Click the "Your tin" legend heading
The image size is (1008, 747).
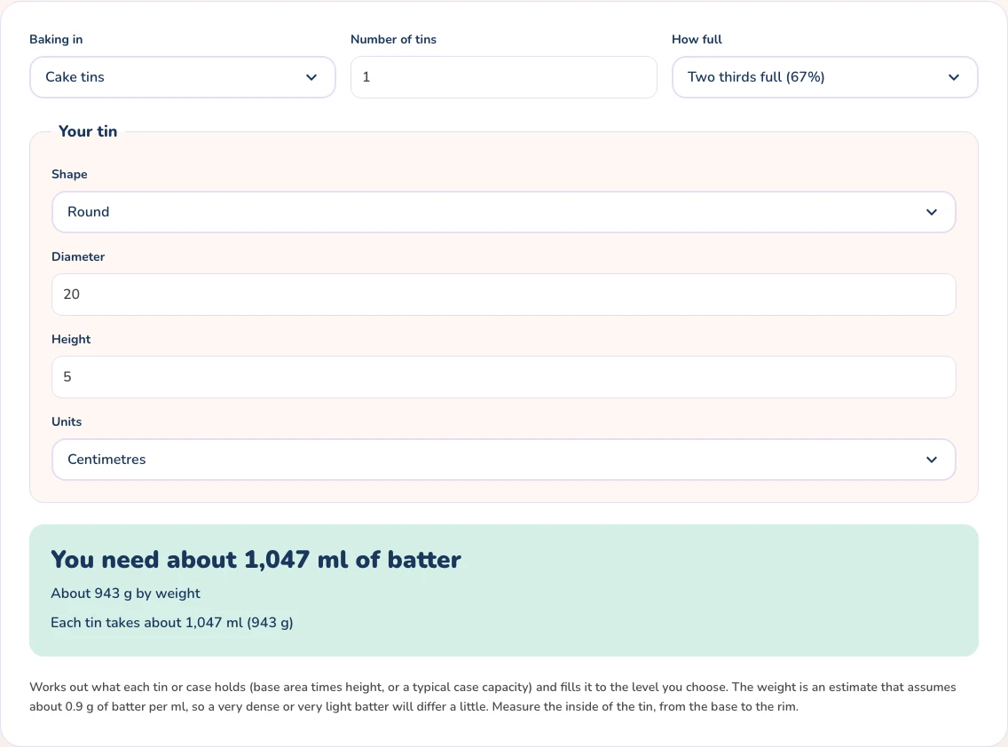[88, 131]
